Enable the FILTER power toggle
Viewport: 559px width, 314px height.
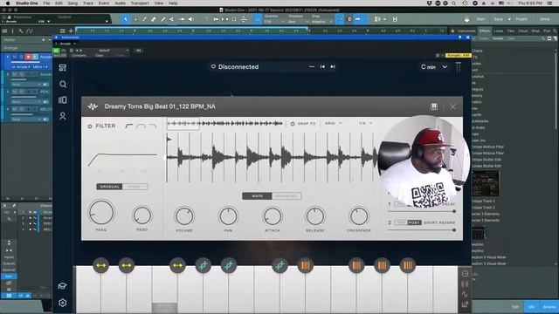coord(90,126)
